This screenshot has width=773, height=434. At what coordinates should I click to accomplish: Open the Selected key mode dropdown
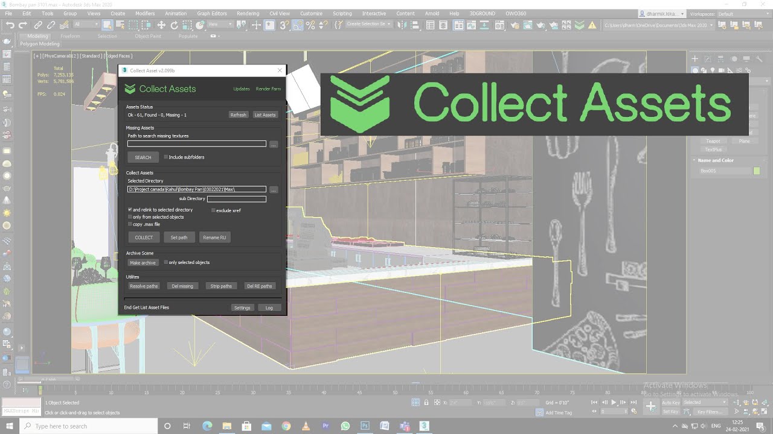[x=705, y=403]
